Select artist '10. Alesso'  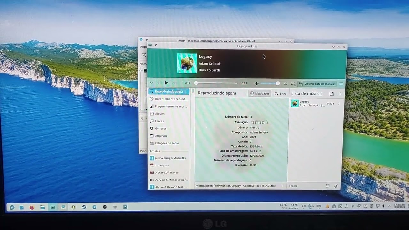[x=169, y=165]
